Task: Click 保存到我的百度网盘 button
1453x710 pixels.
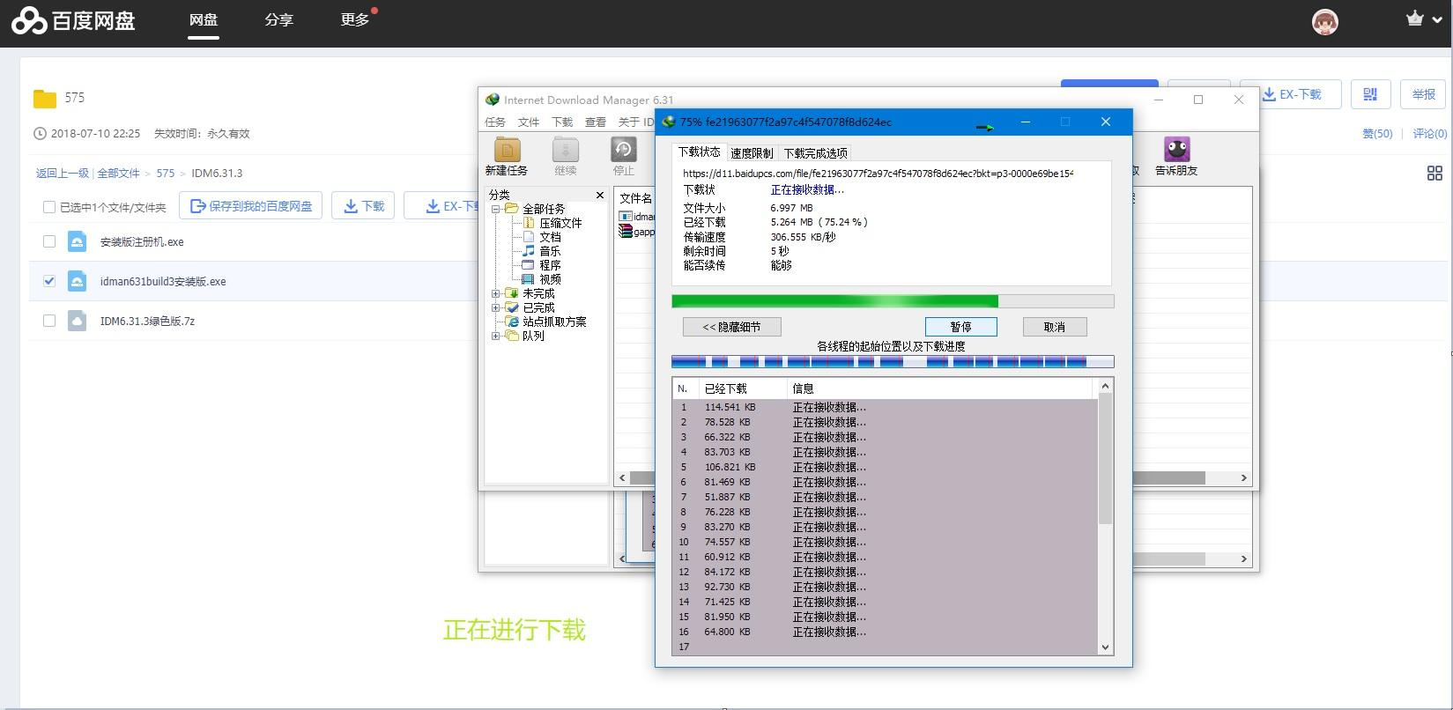Action: point(251,206)
